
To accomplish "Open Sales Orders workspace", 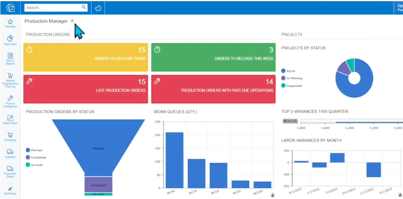I will tap(10, 120).
